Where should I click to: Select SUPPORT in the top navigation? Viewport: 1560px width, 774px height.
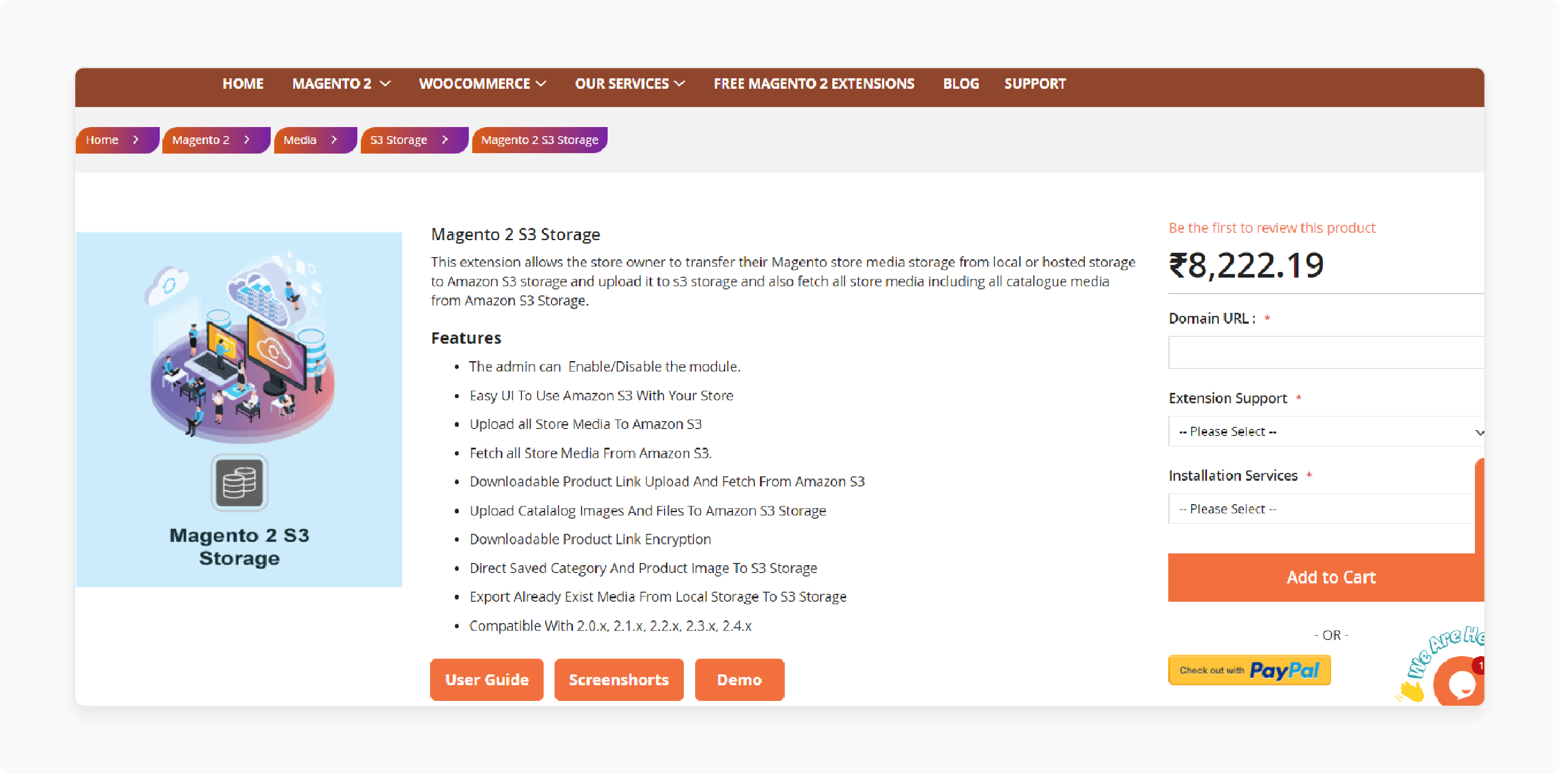[1035, 84]
